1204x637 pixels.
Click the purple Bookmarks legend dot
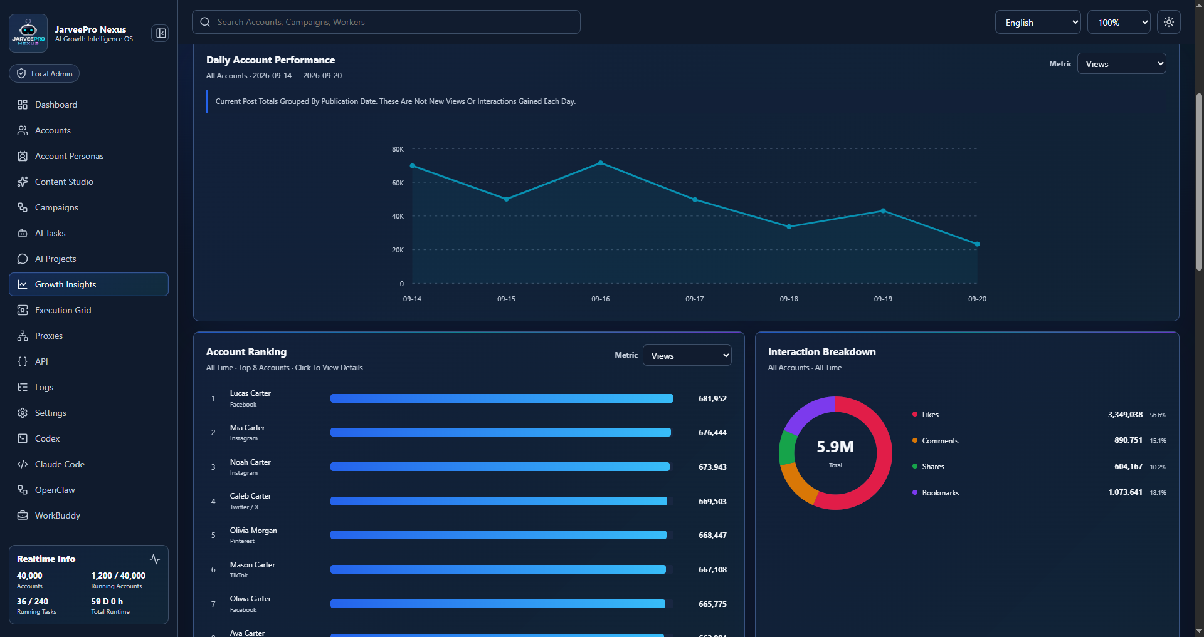tap(915, 492)
